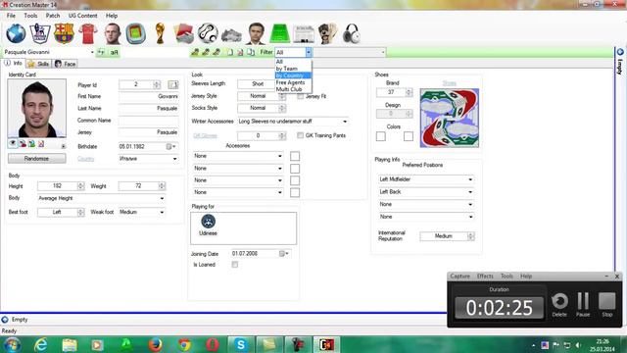
Task: Enable the GK Training Pants checkbox
Action: click(x=301, y=135)
